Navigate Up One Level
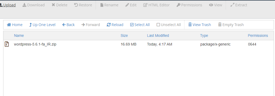This screenshot has height=96, width=275. (x=42, y=25)
